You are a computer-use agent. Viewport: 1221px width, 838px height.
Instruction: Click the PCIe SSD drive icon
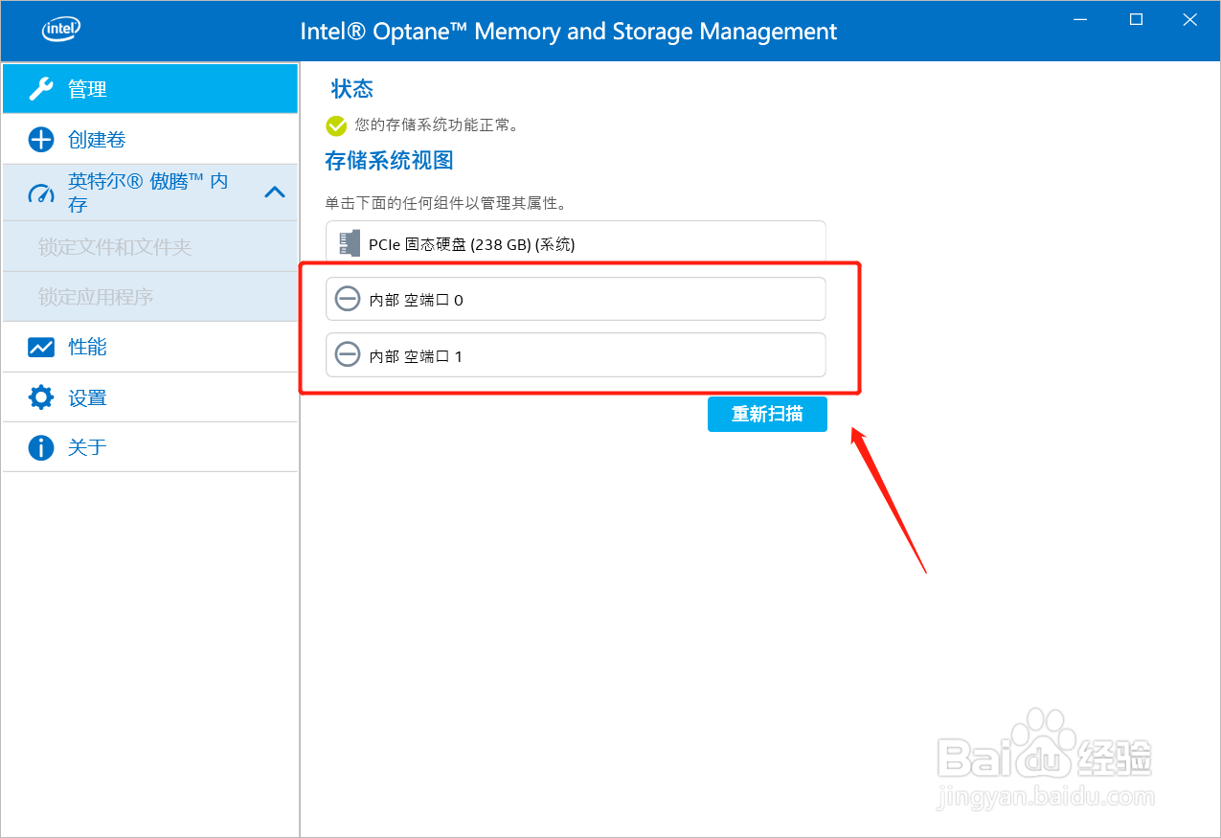click(350, 243)
